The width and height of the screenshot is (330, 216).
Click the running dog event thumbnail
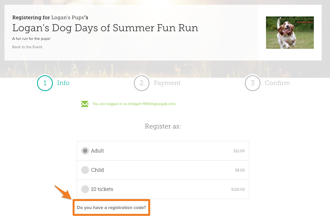tap(290, 33)
